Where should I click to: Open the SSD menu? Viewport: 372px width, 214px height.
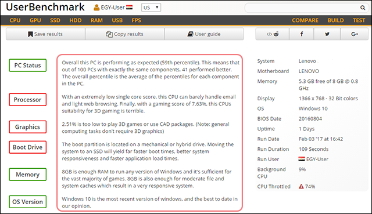[55, 20]
